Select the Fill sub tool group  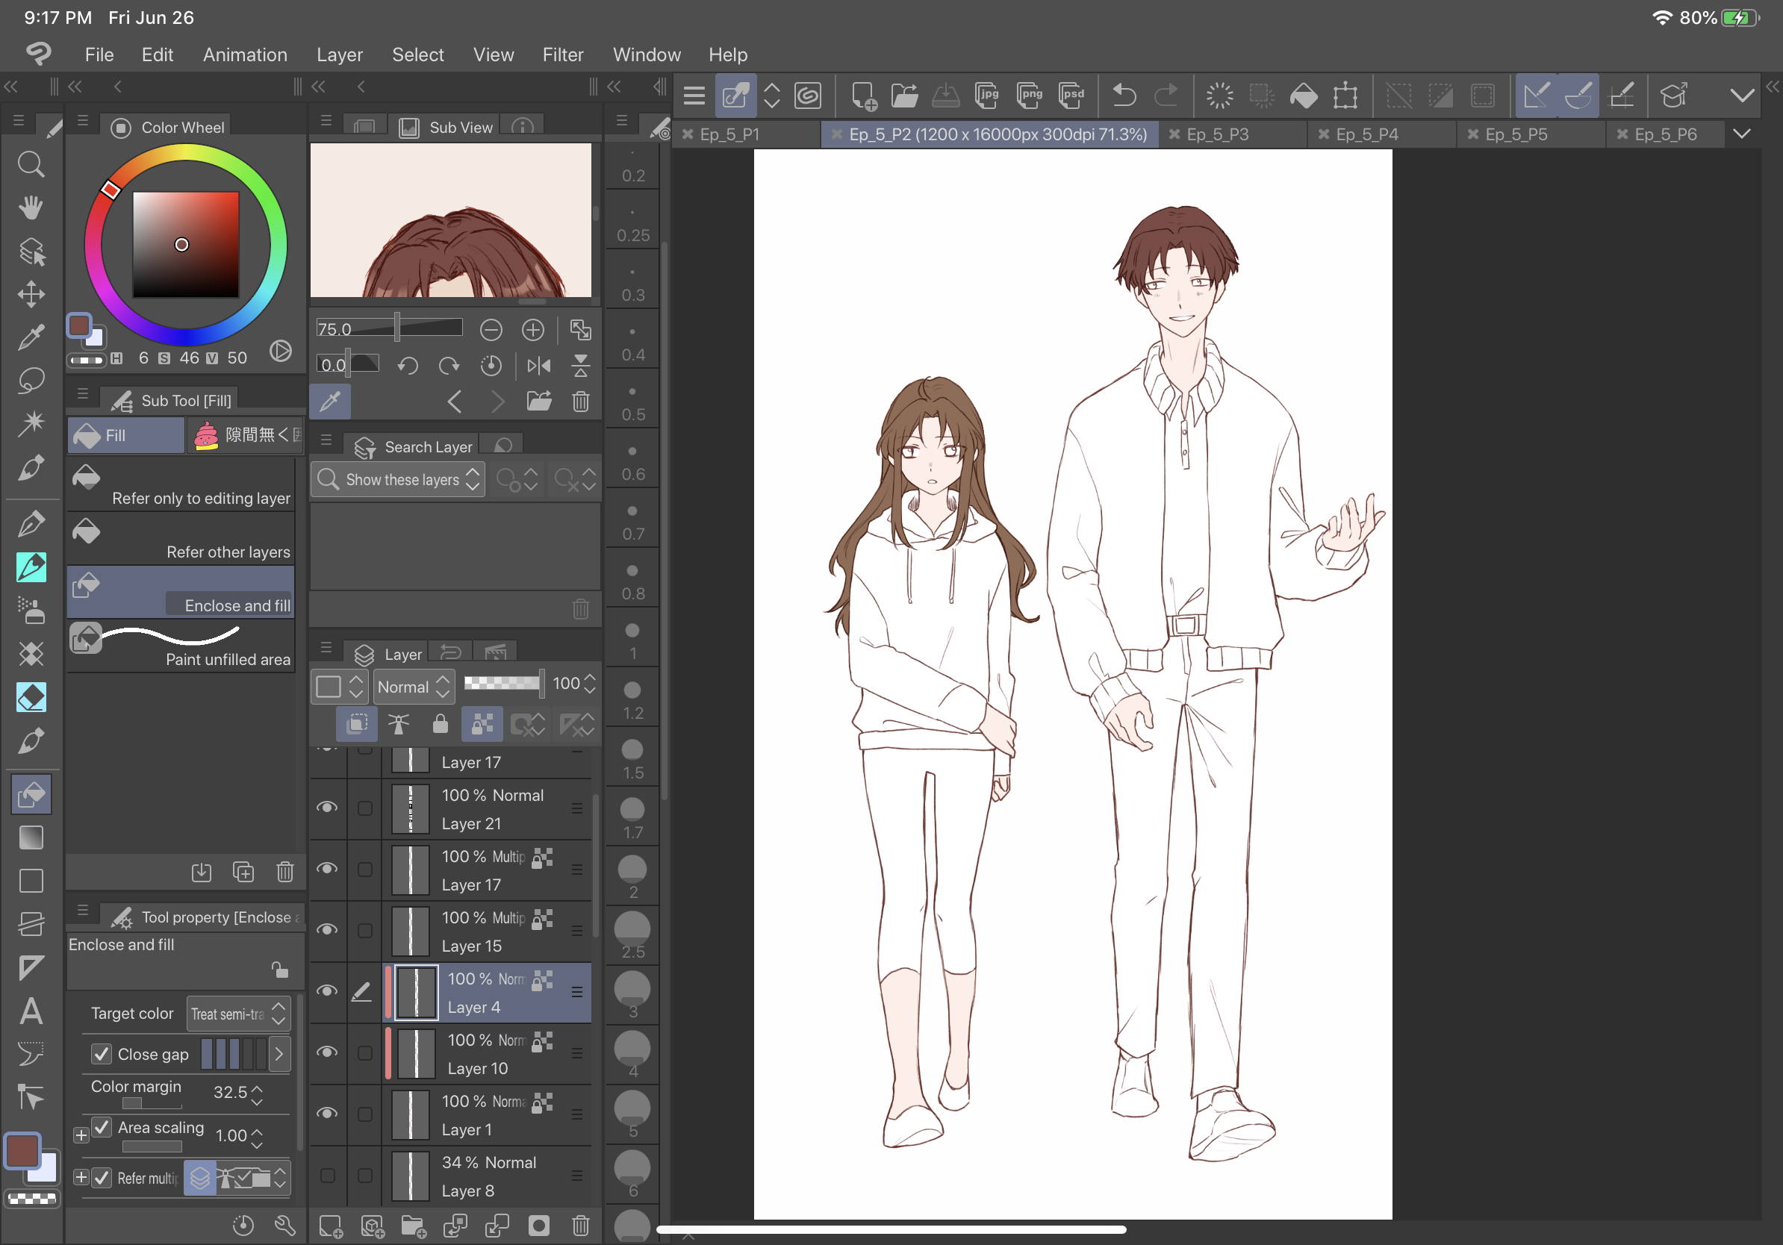[x=125, y=434]
